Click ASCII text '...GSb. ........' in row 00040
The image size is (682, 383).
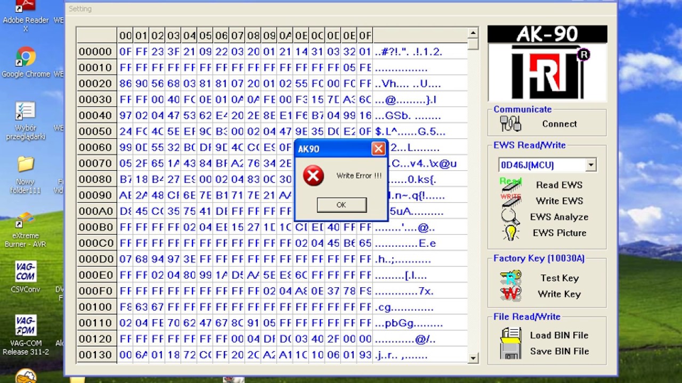coord(408,115)
